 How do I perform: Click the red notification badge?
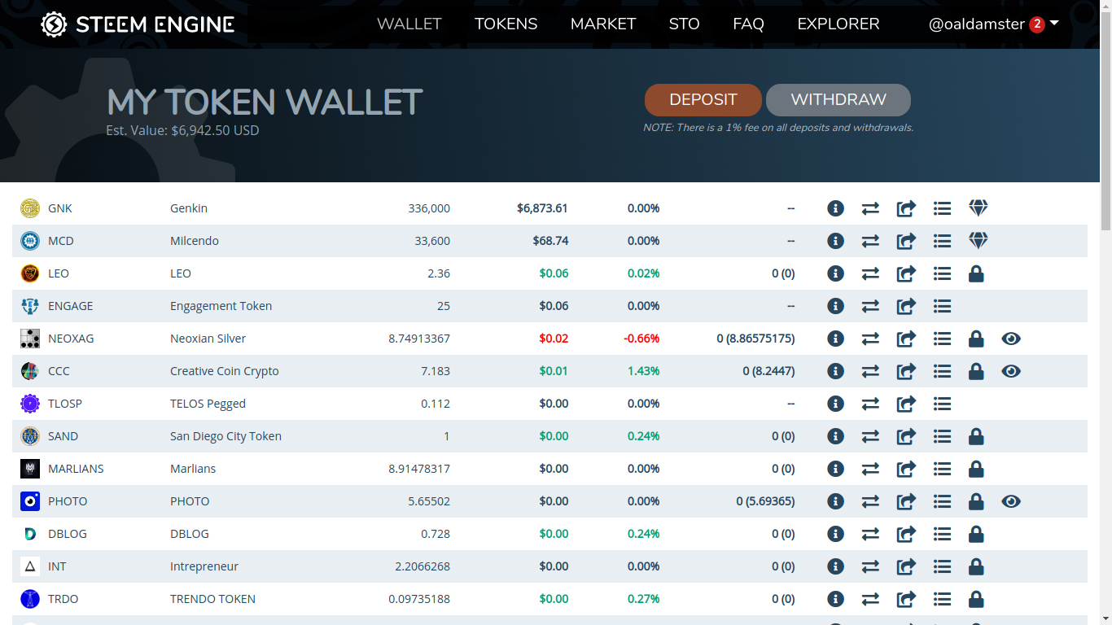[1037, 24]
